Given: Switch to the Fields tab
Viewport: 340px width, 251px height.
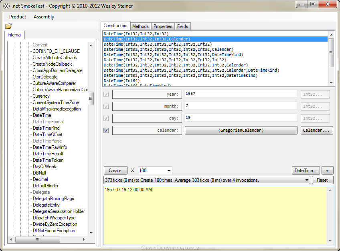Looking at the screenshot, I should point(182,26).
